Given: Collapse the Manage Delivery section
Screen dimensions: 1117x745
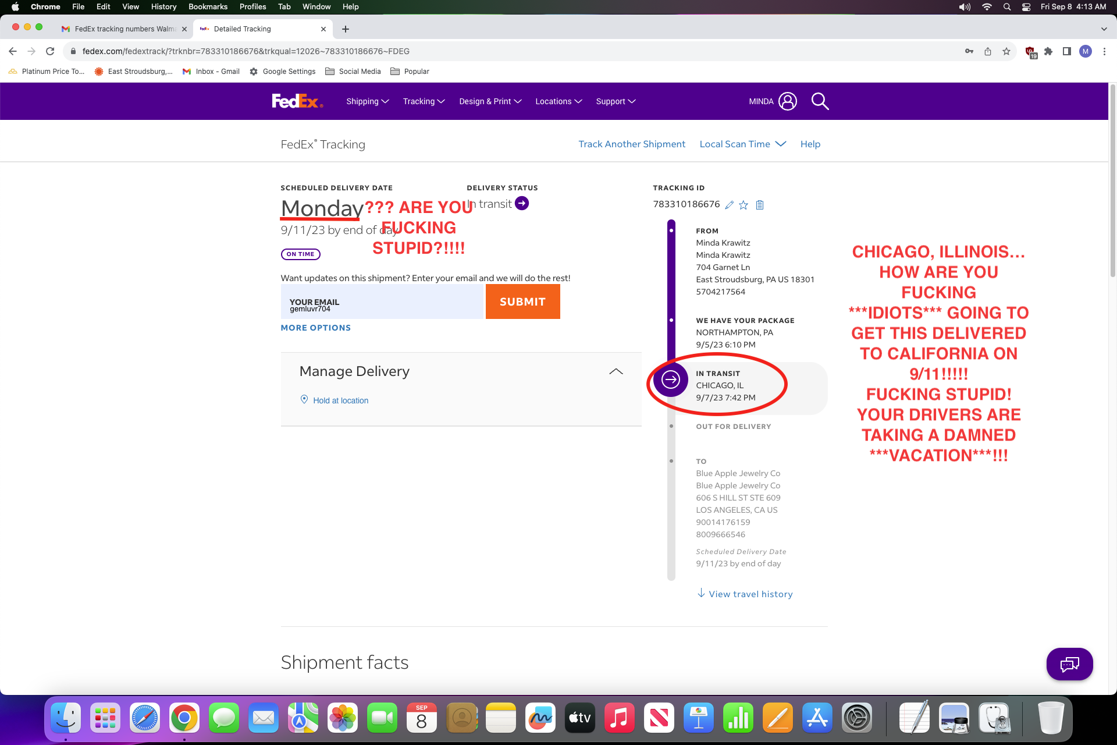Looking at the screenshot, I should point(616,371).
